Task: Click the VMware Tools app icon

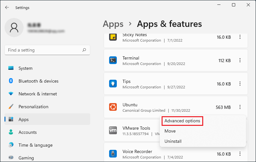Action: (x=113, y=130)
